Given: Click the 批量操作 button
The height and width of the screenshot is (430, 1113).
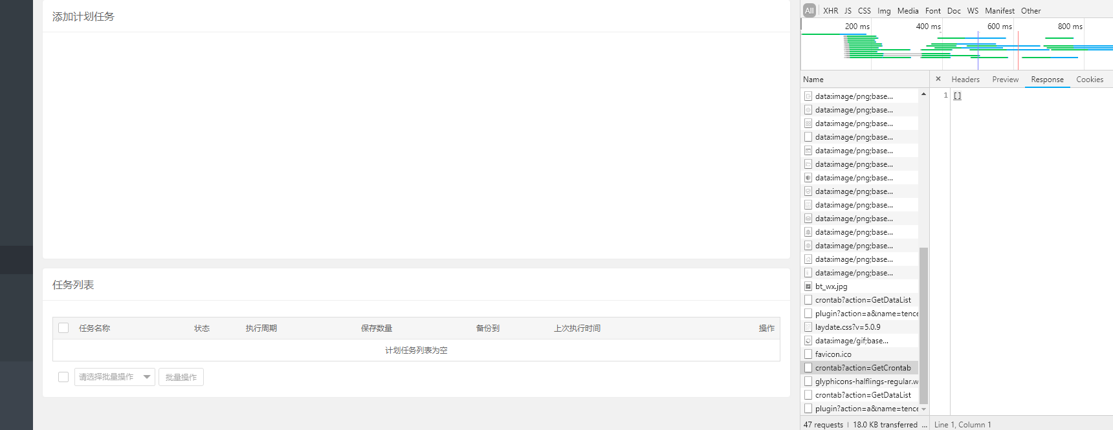Looking at the screenshot, I should pyautogui.click(x=181, y=377).
